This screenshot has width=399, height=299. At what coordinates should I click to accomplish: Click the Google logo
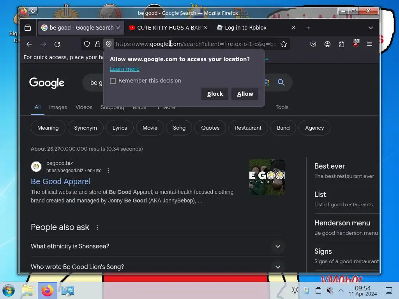(47, 83)
